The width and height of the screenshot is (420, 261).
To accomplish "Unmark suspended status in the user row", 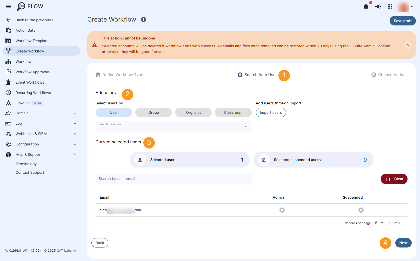I will [x=361, y=210].
